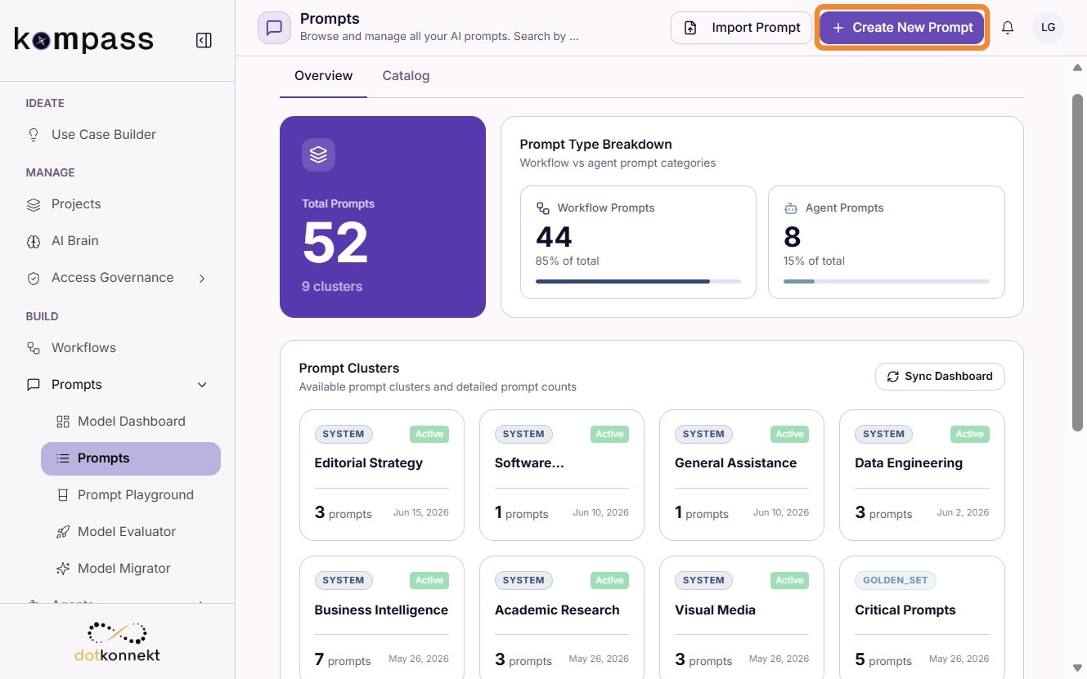1087x679 pixels.
Task: Select Prompts submenu item
Action: click(x=131, y=458)
